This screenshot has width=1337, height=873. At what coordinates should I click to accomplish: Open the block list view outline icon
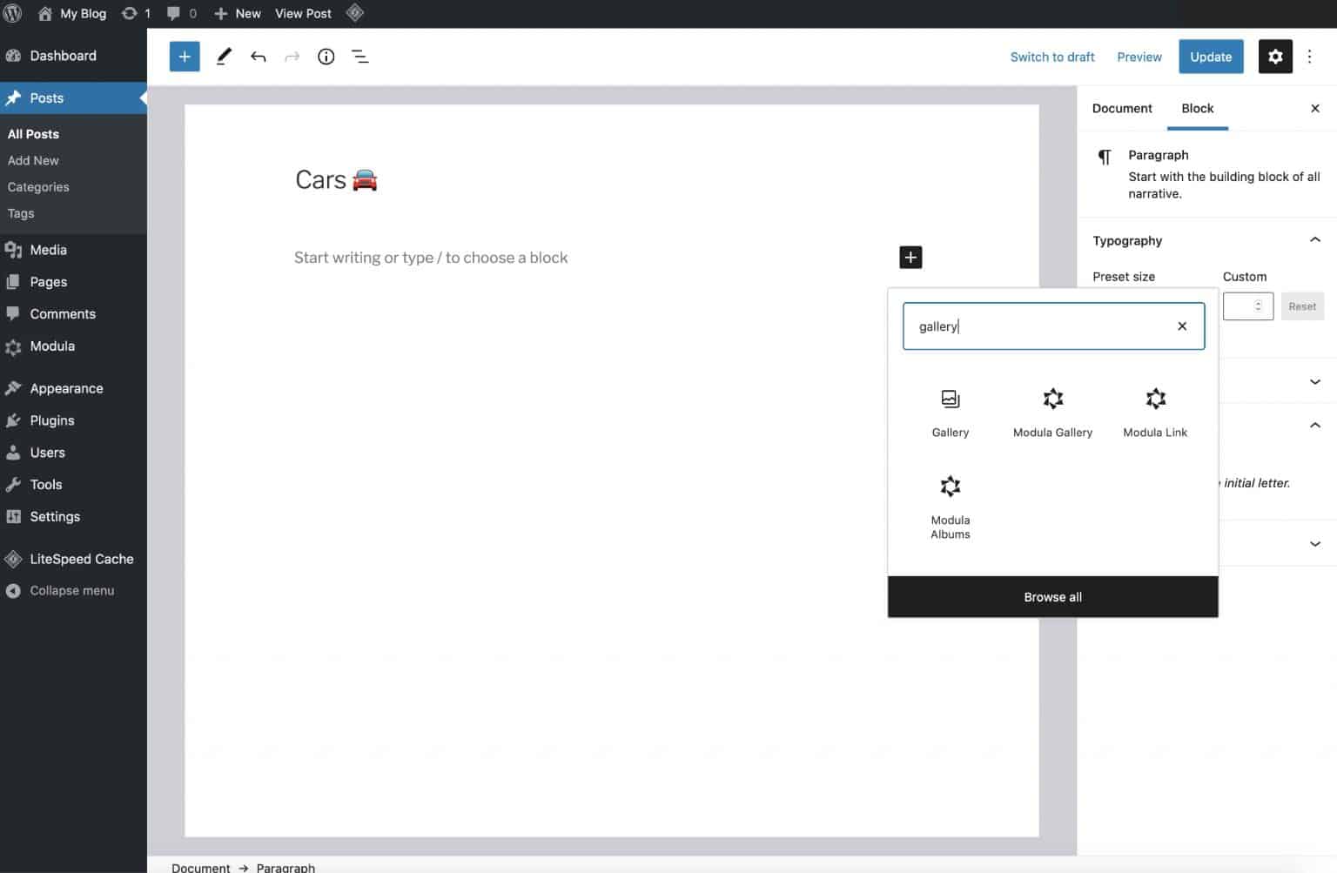[360, 56]
